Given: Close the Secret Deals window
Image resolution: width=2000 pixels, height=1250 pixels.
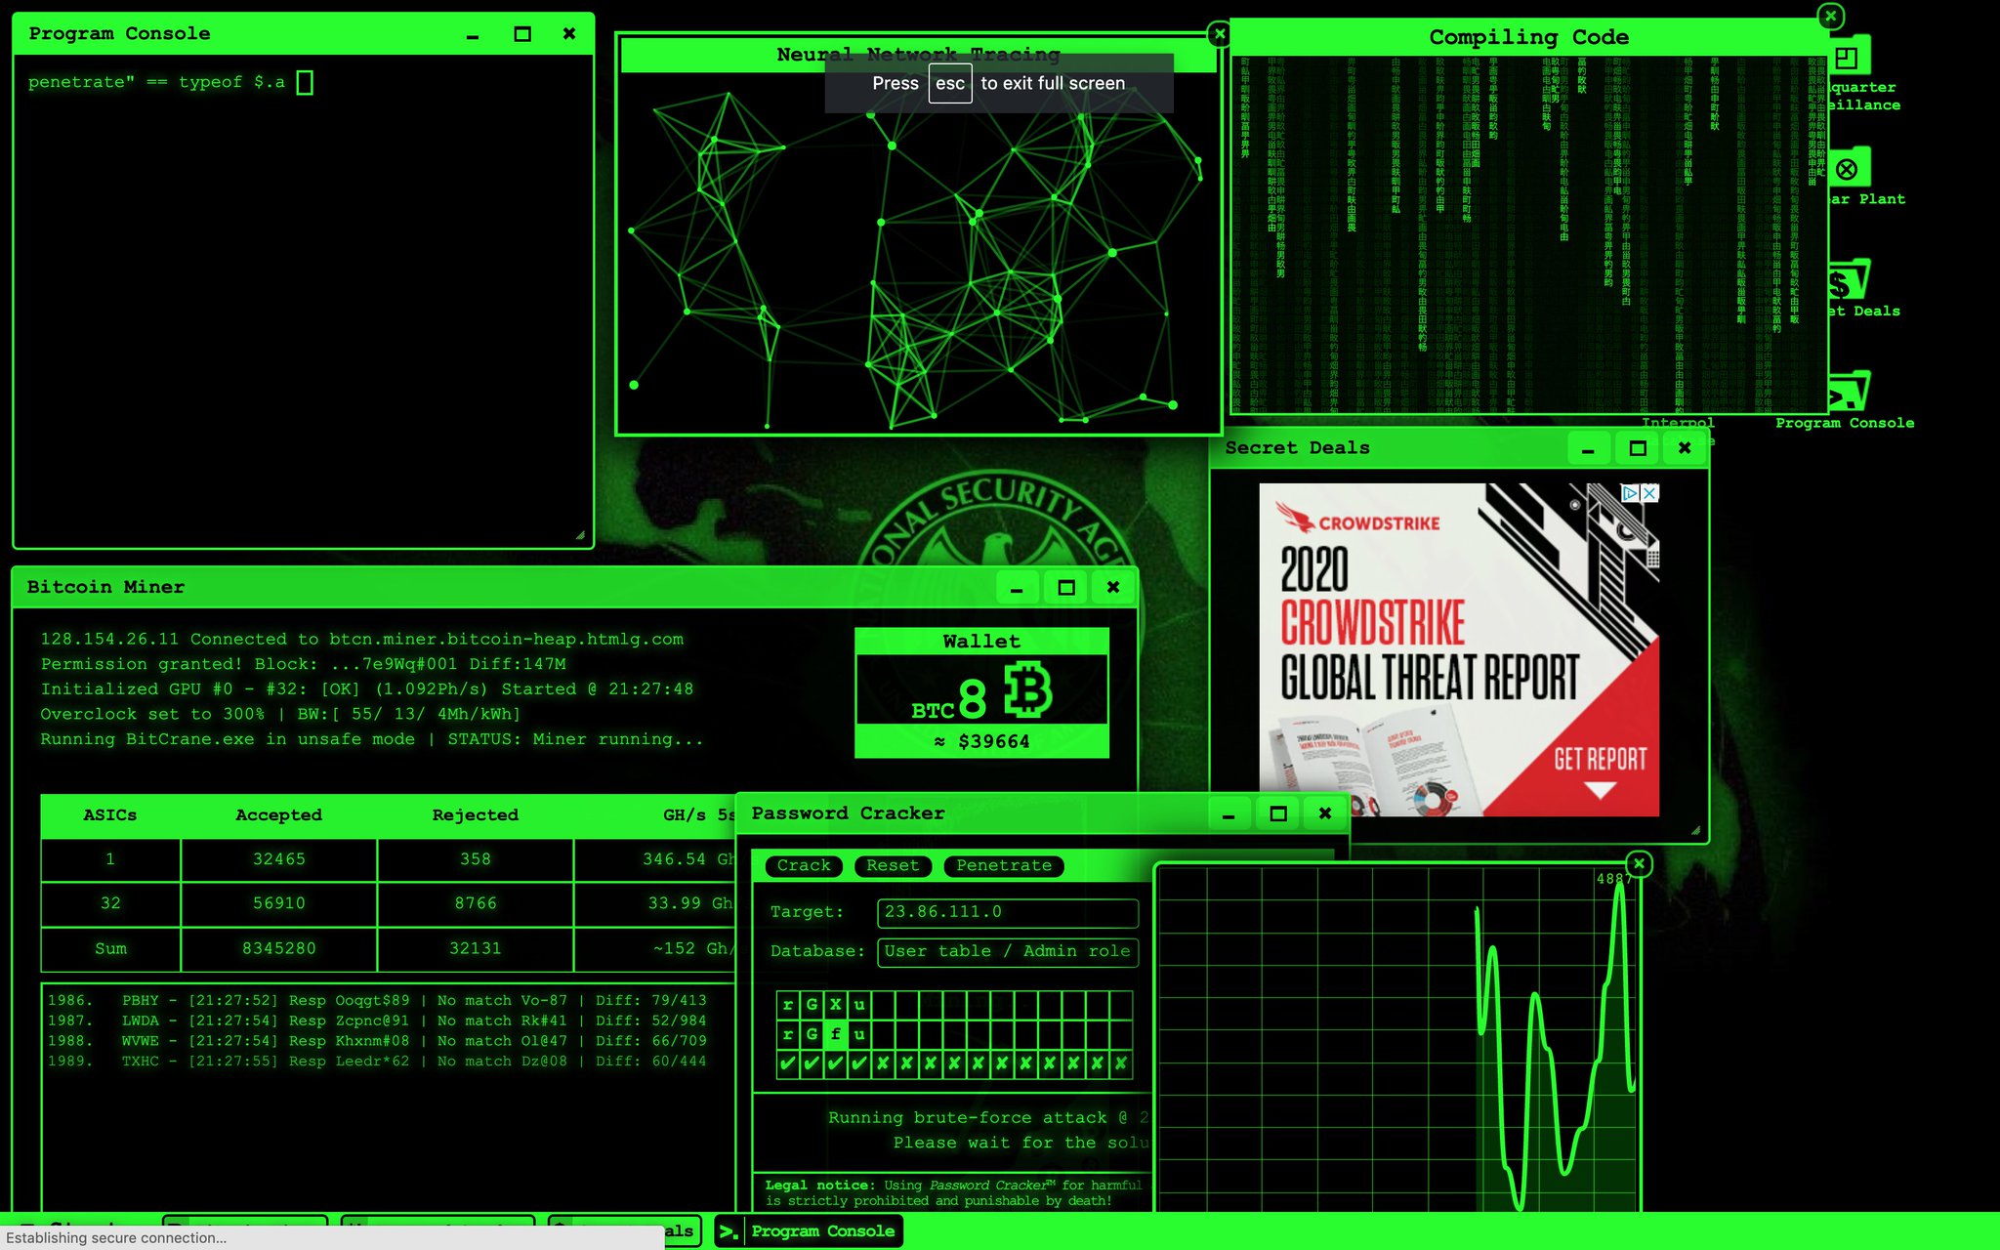Looking at the screenshot, I should (1685, 448).
